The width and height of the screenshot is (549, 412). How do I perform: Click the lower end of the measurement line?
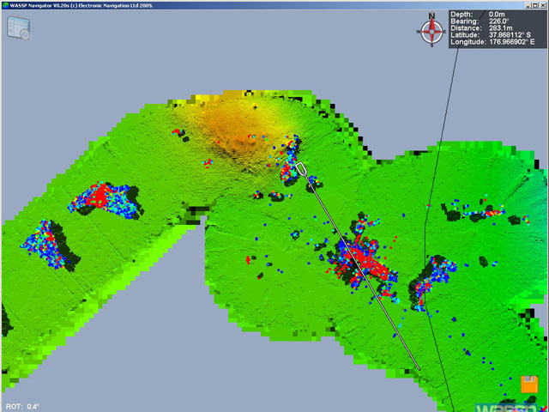point(419,369)
